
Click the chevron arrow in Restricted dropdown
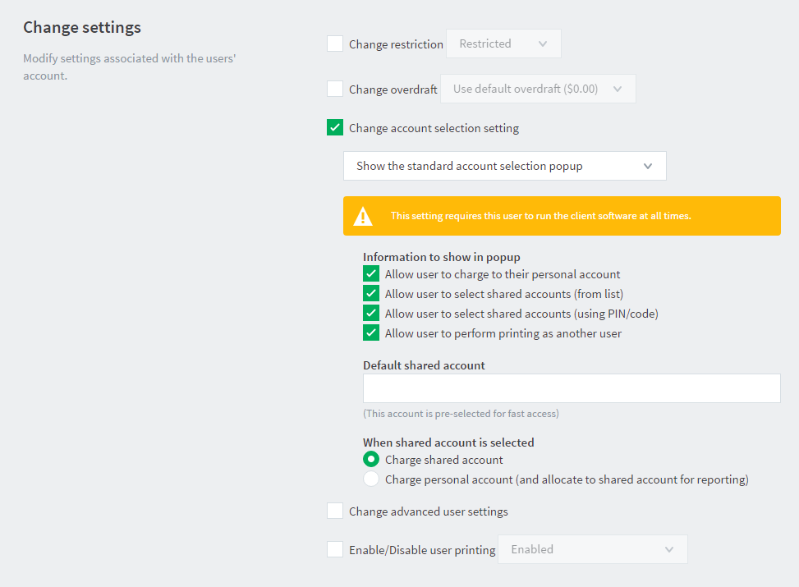[x=543, y=44]
